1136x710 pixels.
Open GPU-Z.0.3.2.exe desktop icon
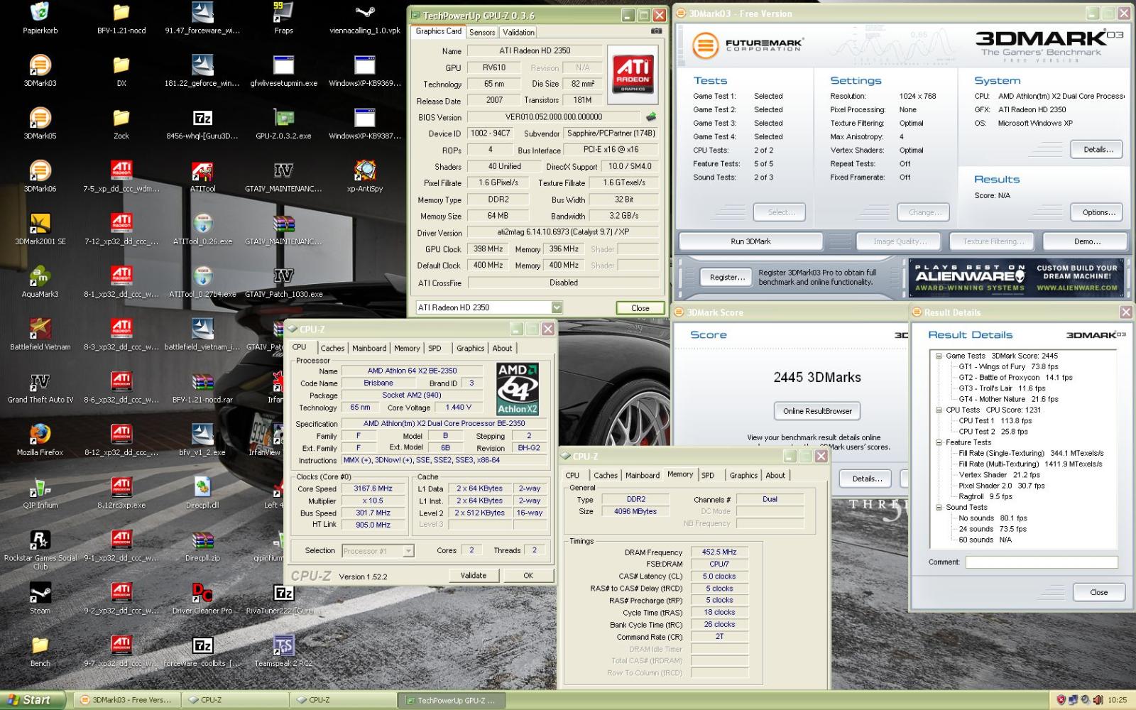tap(283, 123)
